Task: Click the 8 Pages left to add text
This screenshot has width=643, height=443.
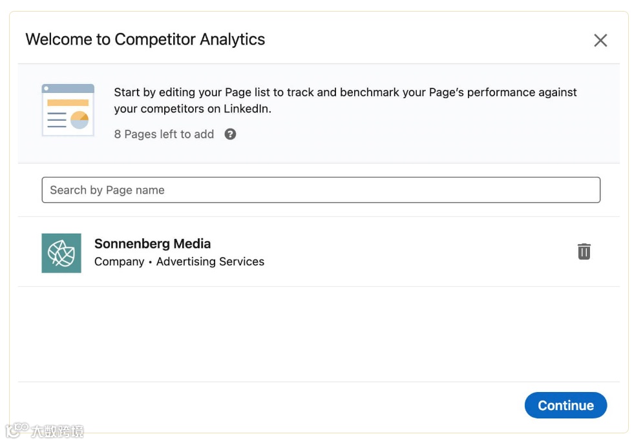Action: (x=164, y=134)
